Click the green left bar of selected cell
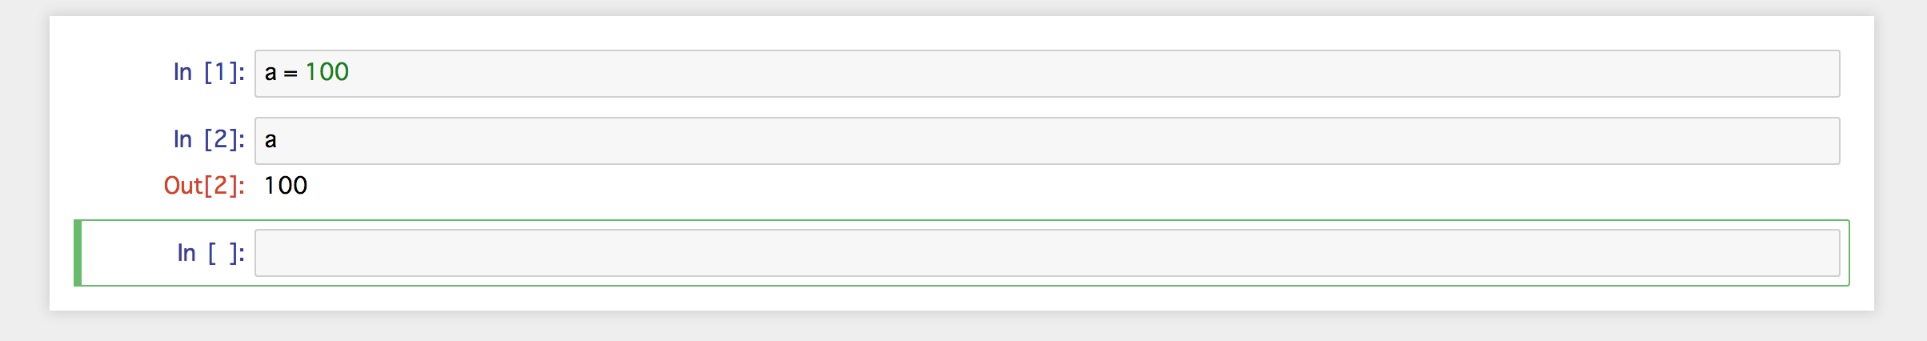The height and width of the screenshot is (341, 1927). click(78, 253)
